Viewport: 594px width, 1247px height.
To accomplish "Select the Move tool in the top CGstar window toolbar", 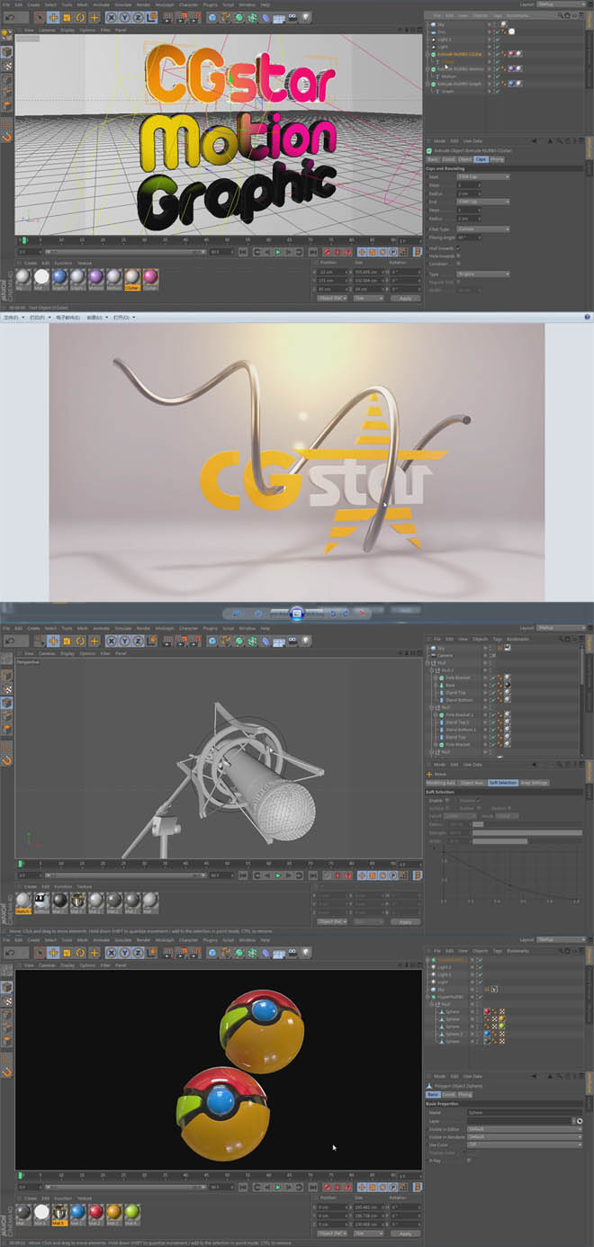I will (54, 16).
